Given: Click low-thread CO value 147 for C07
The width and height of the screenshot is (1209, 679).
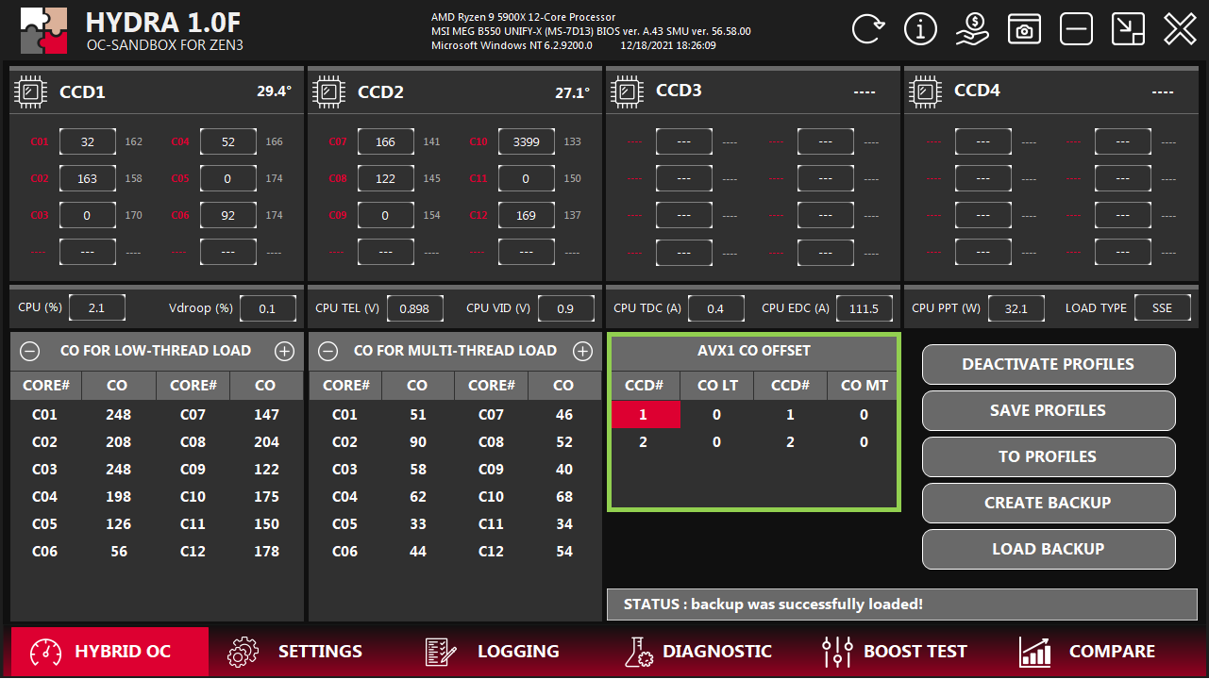Looking at the screenshot, I should point(266,415).
